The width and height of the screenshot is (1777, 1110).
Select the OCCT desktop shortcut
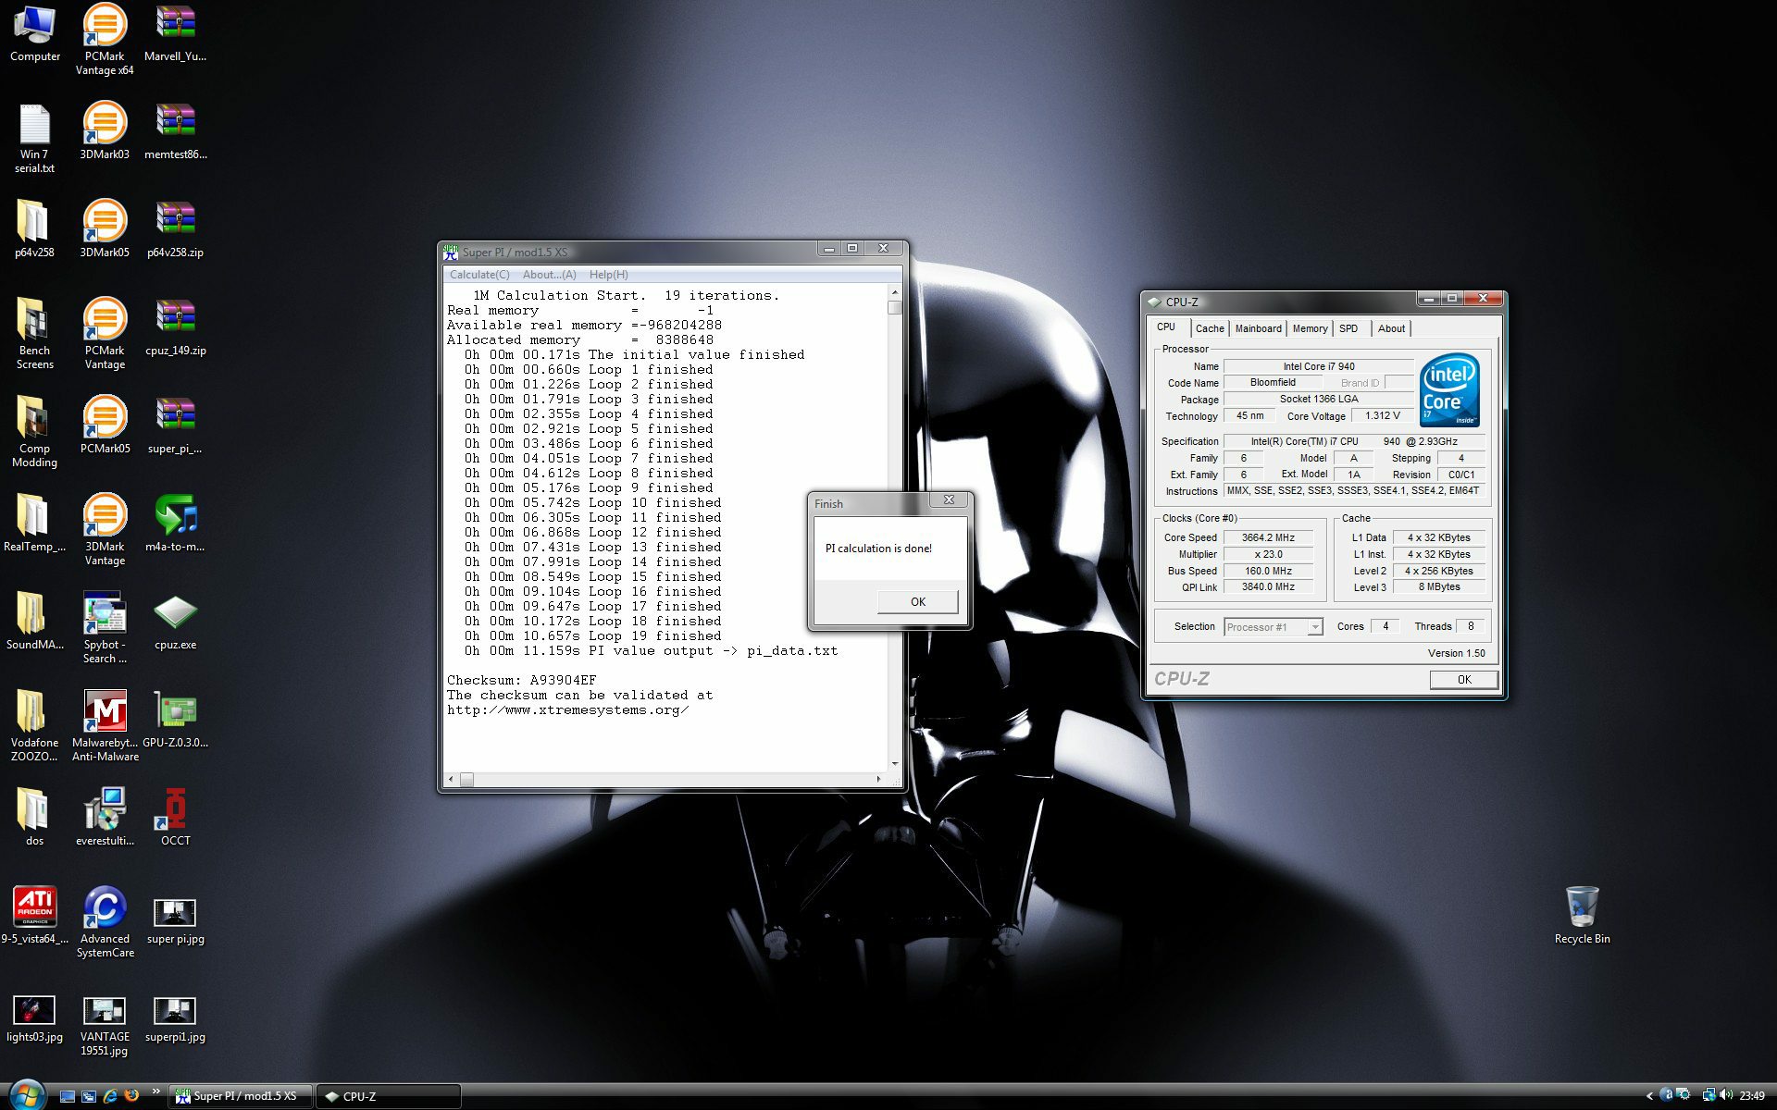tap(175, 817)
